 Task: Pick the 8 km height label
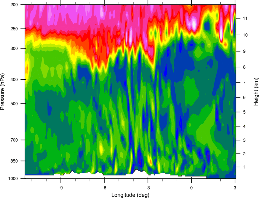244,67
